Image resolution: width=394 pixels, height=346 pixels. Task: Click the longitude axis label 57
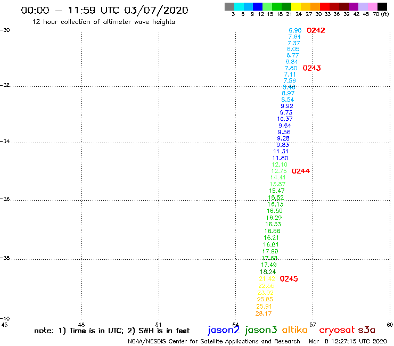[313, 325]
